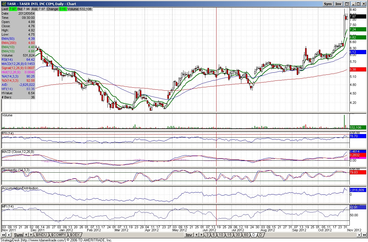Jump to first symbol tab with double-left arrow
368x242 pixels.
(x=4, y=235)
